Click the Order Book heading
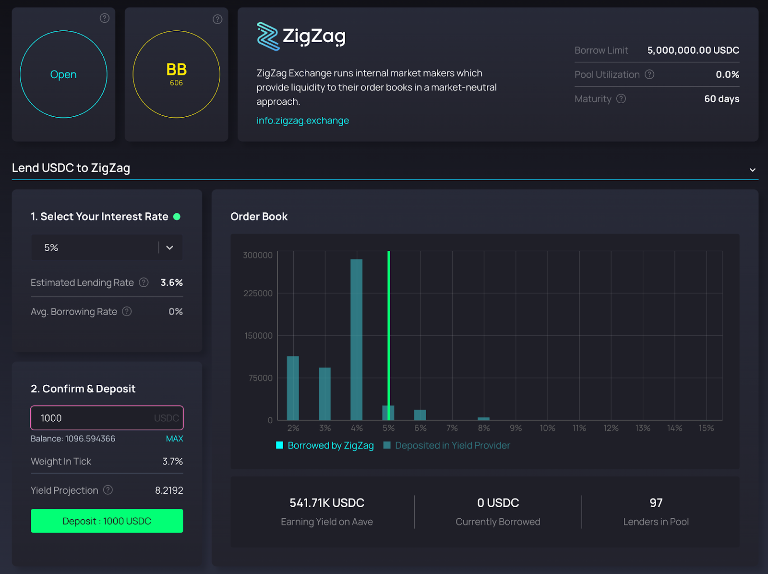The height and width of the screenshot is (574, 768). pos(259,217)
